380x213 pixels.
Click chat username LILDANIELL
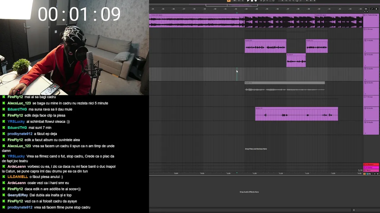[18, 177]
